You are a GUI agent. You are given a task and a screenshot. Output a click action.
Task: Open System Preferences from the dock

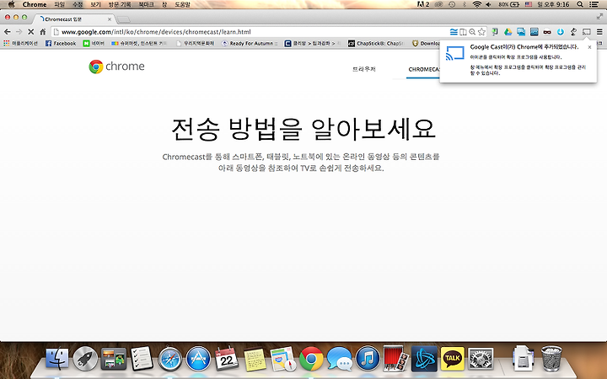click(x=481, y=359)
